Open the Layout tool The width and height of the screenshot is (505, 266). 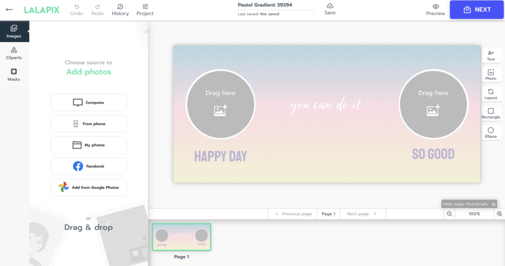tap(491, 94)
